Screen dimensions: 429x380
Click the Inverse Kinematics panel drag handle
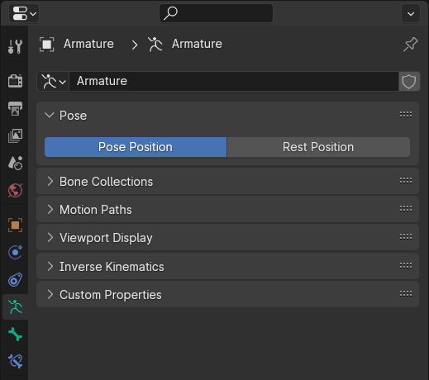point(406,266)
